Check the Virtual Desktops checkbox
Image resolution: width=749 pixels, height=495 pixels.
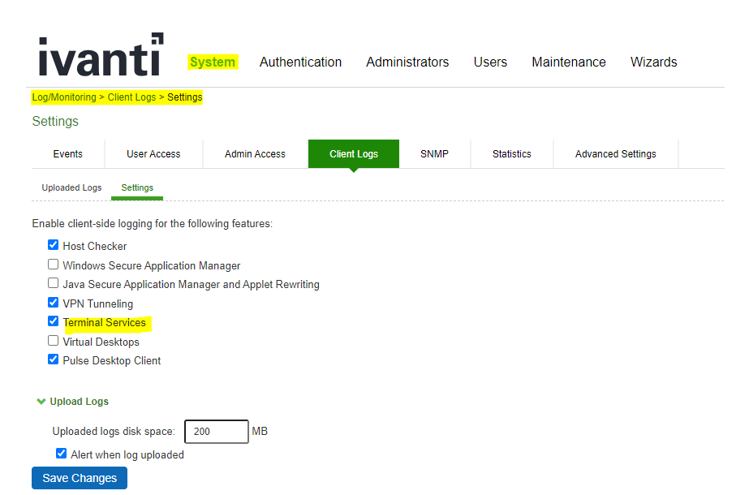click(x=54, y=341)
